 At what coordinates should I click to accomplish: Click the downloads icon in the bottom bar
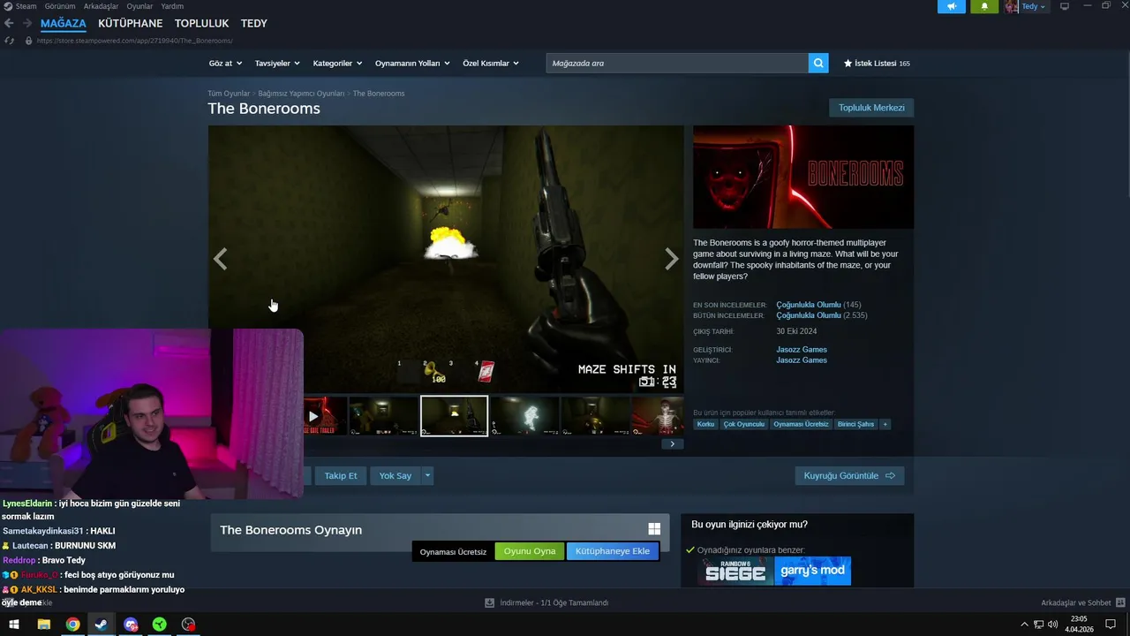tap(489, 602)
